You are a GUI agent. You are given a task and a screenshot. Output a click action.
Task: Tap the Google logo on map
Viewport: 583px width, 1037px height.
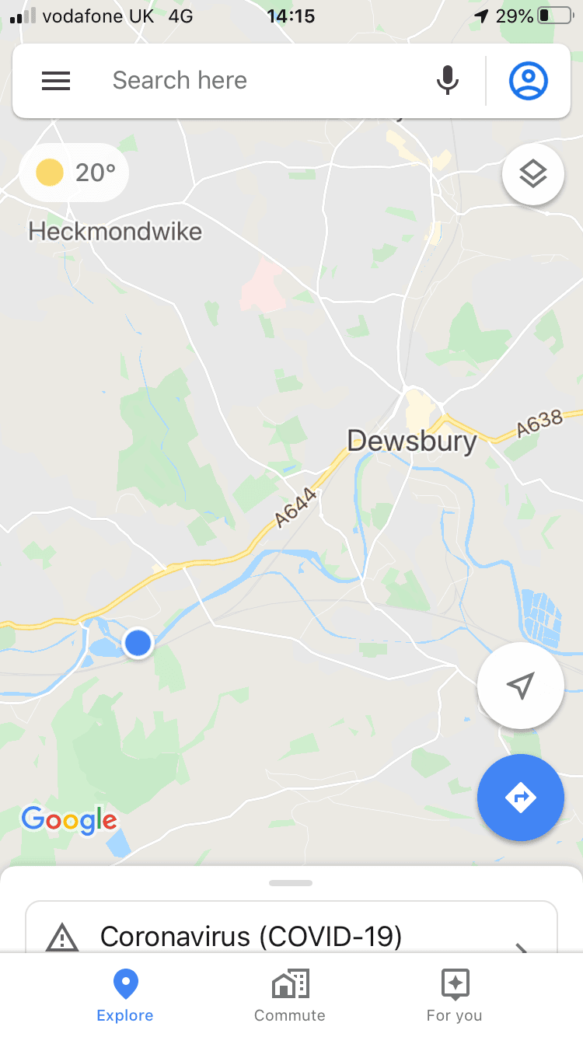click(69, 820)
